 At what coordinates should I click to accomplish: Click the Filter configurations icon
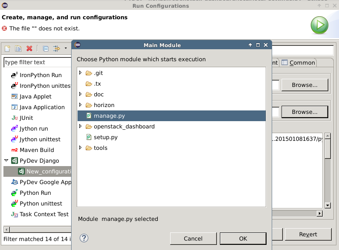[x=57, y=48]
